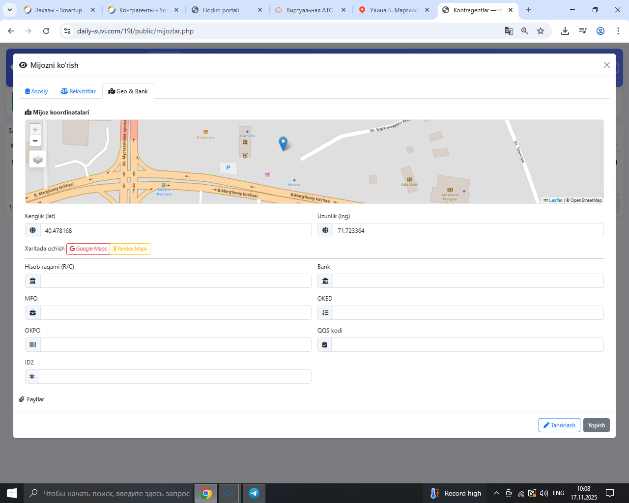Open location in Google Maps
Viewport: 629px width, 503px height.
click(x=88, y=249)
